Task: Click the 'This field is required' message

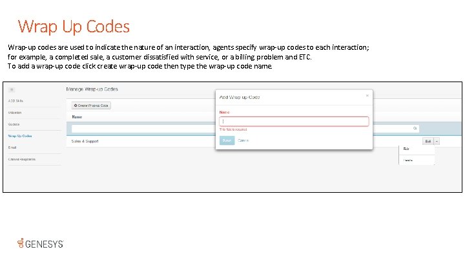Action: 233,129
